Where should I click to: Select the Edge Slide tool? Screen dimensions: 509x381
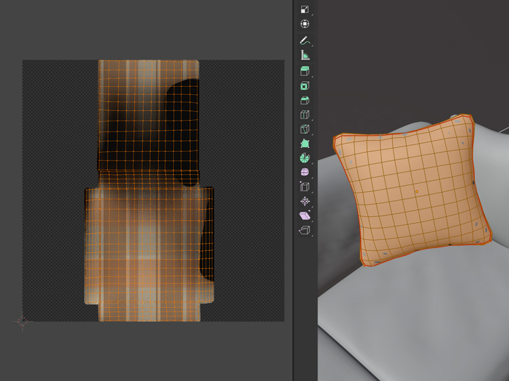pyautogui.click(x=305, y=186)
